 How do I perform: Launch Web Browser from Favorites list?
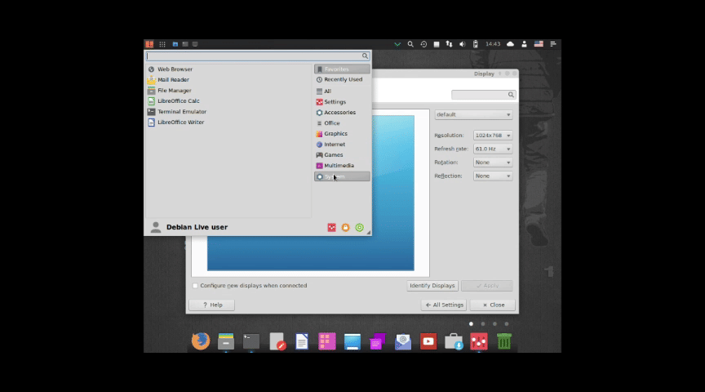pyautogui.click(x=175, y=69)
